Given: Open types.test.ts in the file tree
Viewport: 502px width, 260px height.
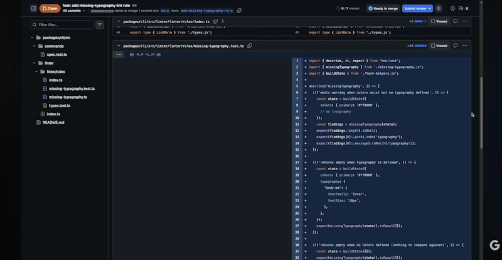Looking at the screenshot, I should pos(59,106).
